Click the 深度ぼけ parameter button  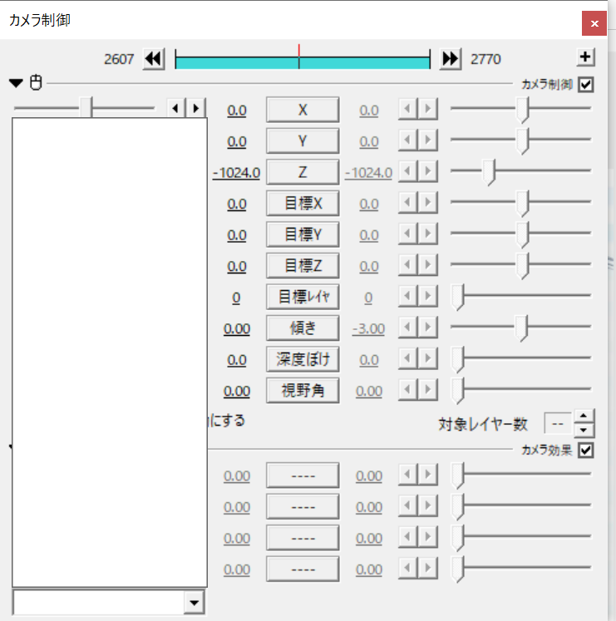[303, 359]
